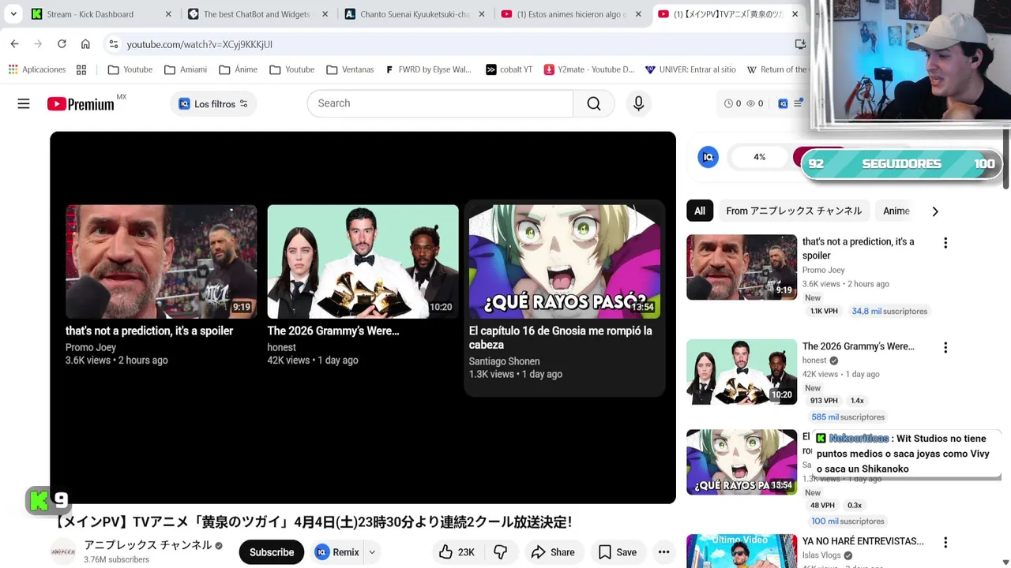Open more actions three-dot menu under video
The width and height of the screenshot is (1011, 568).
[663, 552]
